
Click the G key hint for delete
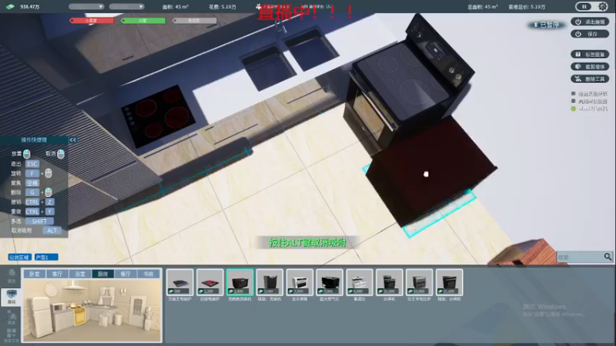[x=32, y=192]
